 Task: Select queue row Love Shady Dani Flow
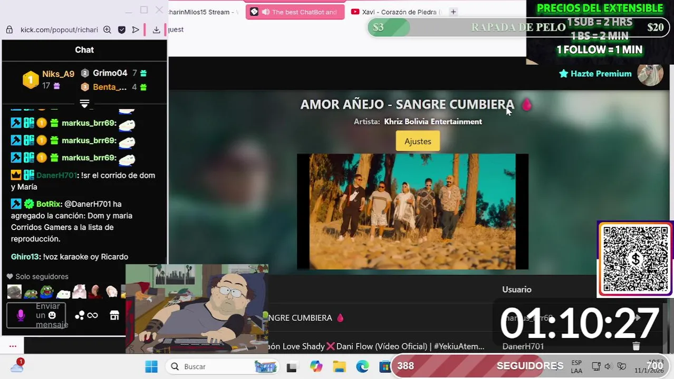[x=375, y=346]
